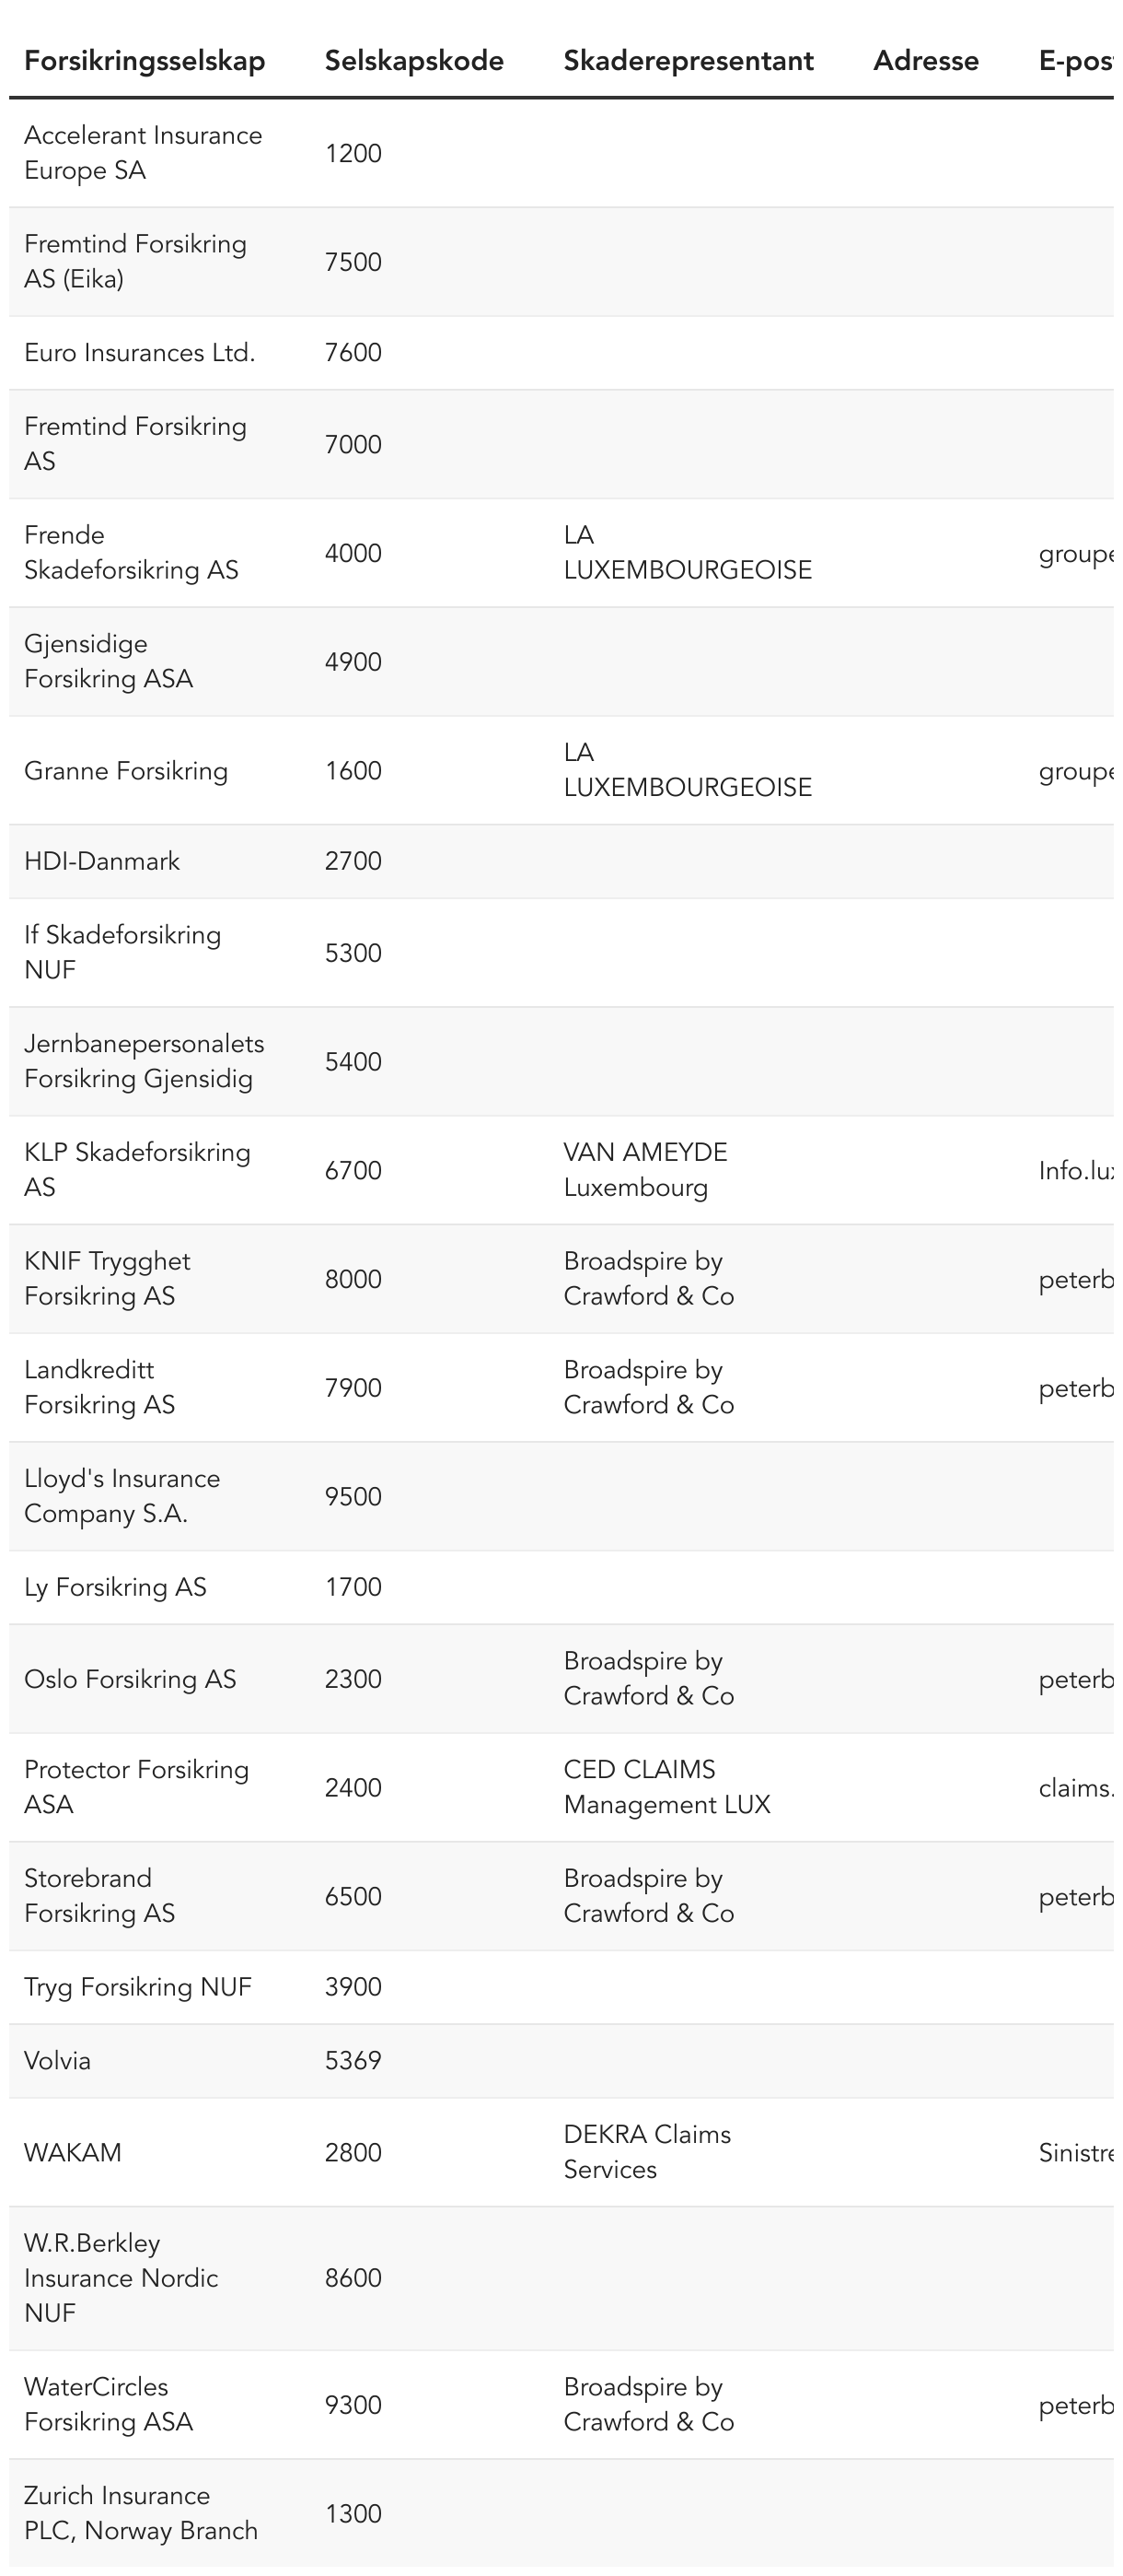
Task: Click Broadspire by Crawford in Landkreditt row
Action: (x=648, y=1387)
